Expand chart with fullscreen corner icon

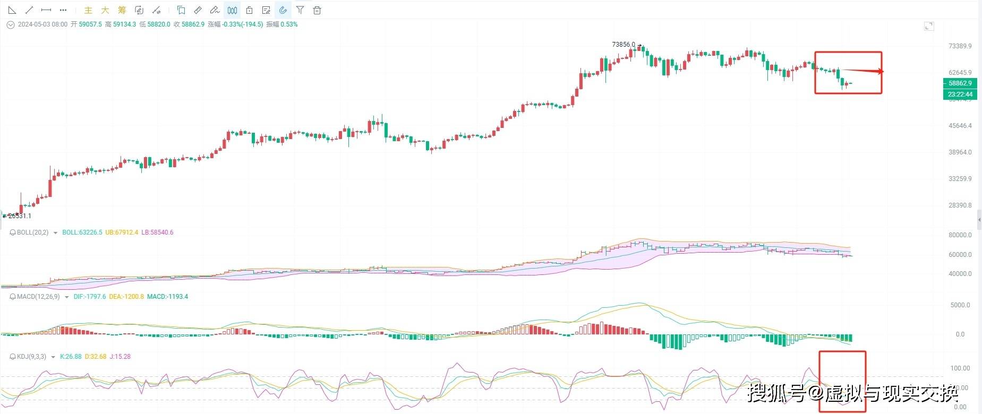click(929, 26)
